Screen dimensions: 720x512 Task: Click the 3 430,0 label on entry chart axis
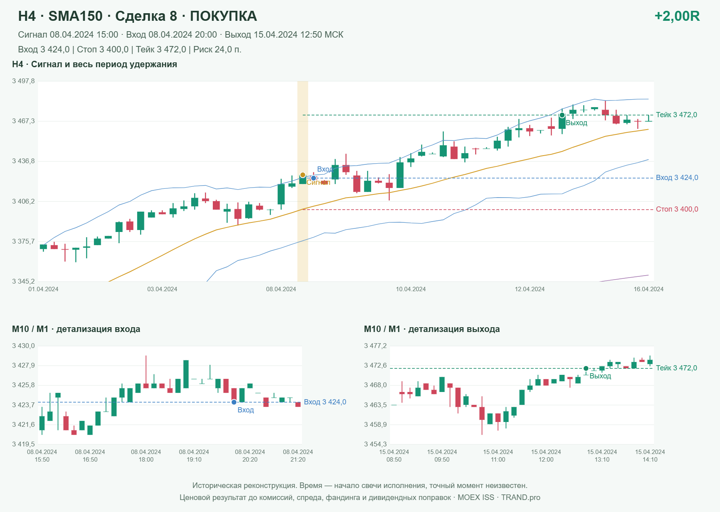pos(23,346)
